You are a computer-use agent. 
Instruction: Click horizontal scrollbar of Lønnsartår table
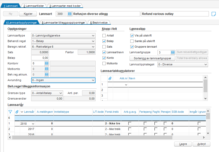[92, 138]
